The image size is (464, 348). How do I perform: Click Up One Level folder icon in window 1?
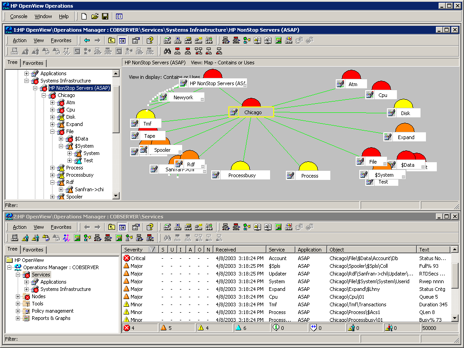pos(111,40)
